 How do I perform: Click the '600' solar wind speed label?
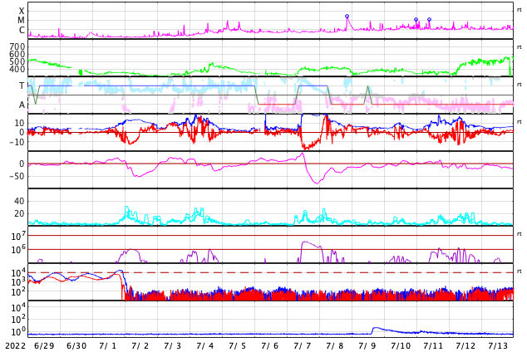pos(17,54)
